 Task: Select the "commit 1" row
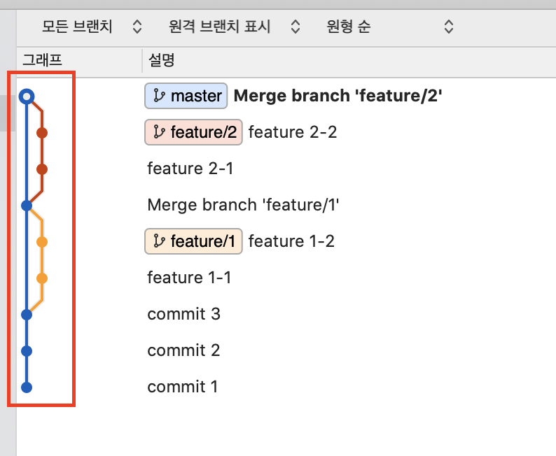point(182,387)
